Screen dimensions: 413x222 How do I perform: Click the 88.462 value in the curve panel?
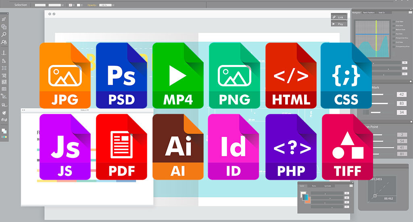tap(388, 199)
